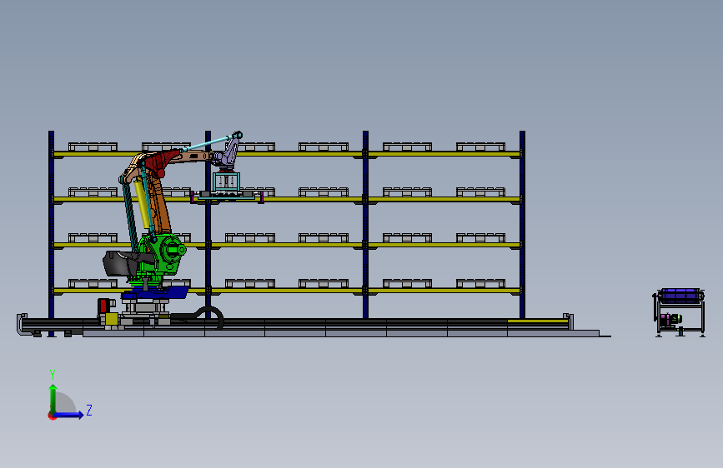Select the right end stop of the track
The width and height of the screenshot is (723, 468).
(570, 321)
